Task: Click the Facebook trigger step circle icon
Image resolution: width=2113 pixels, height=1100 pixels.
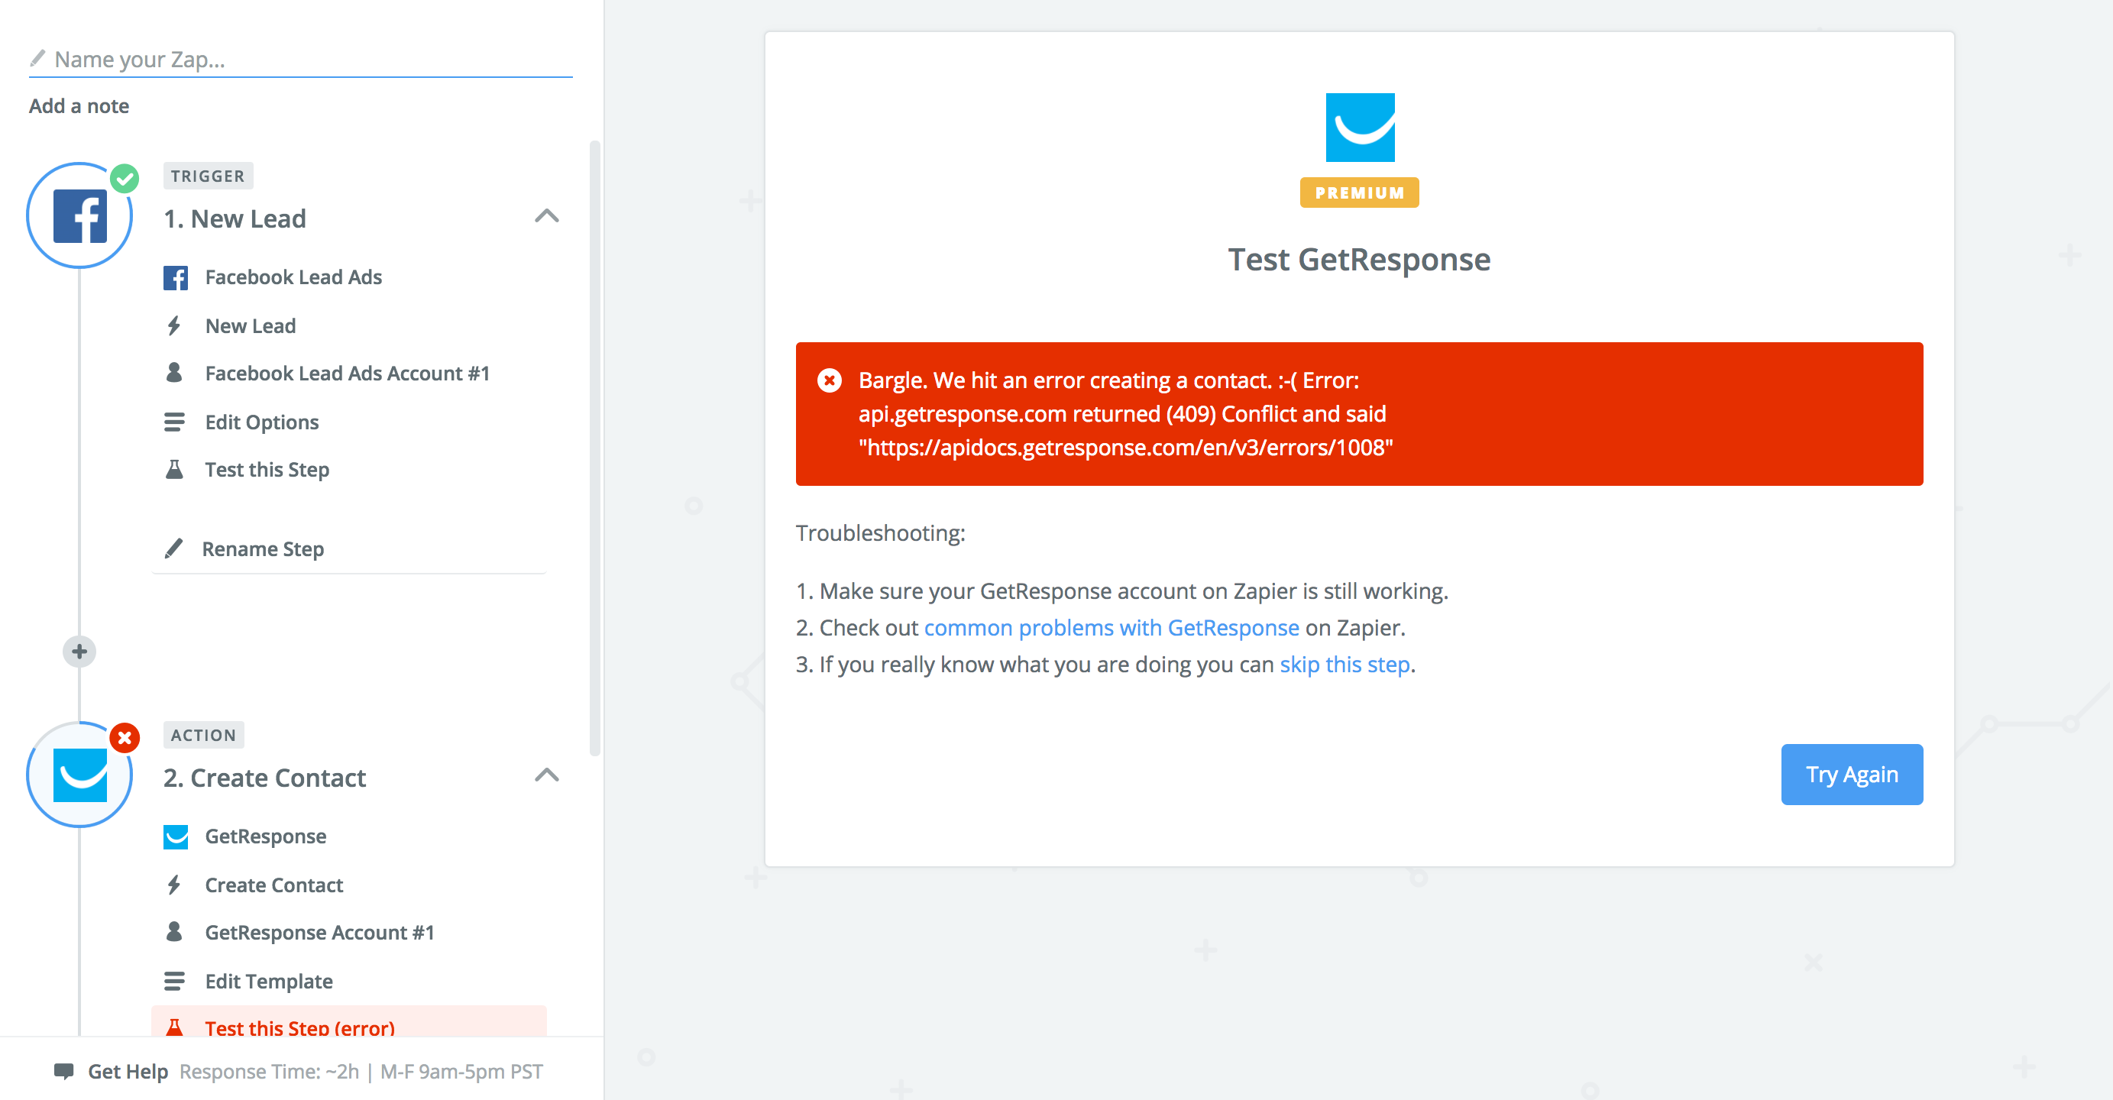Action: point(79,215)
